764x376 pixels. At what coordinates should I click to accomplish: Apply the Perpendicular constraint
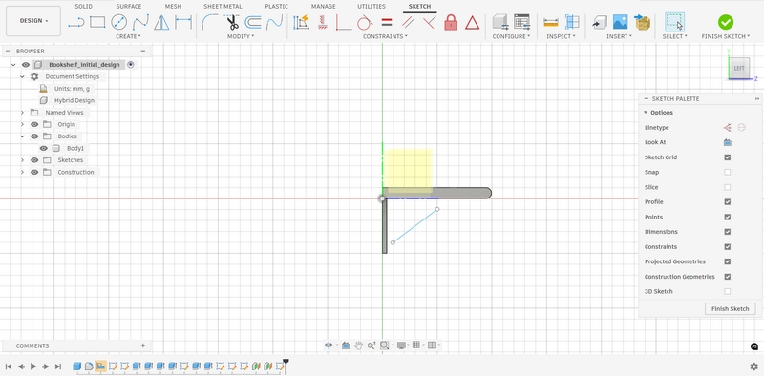tap(429, 22)
